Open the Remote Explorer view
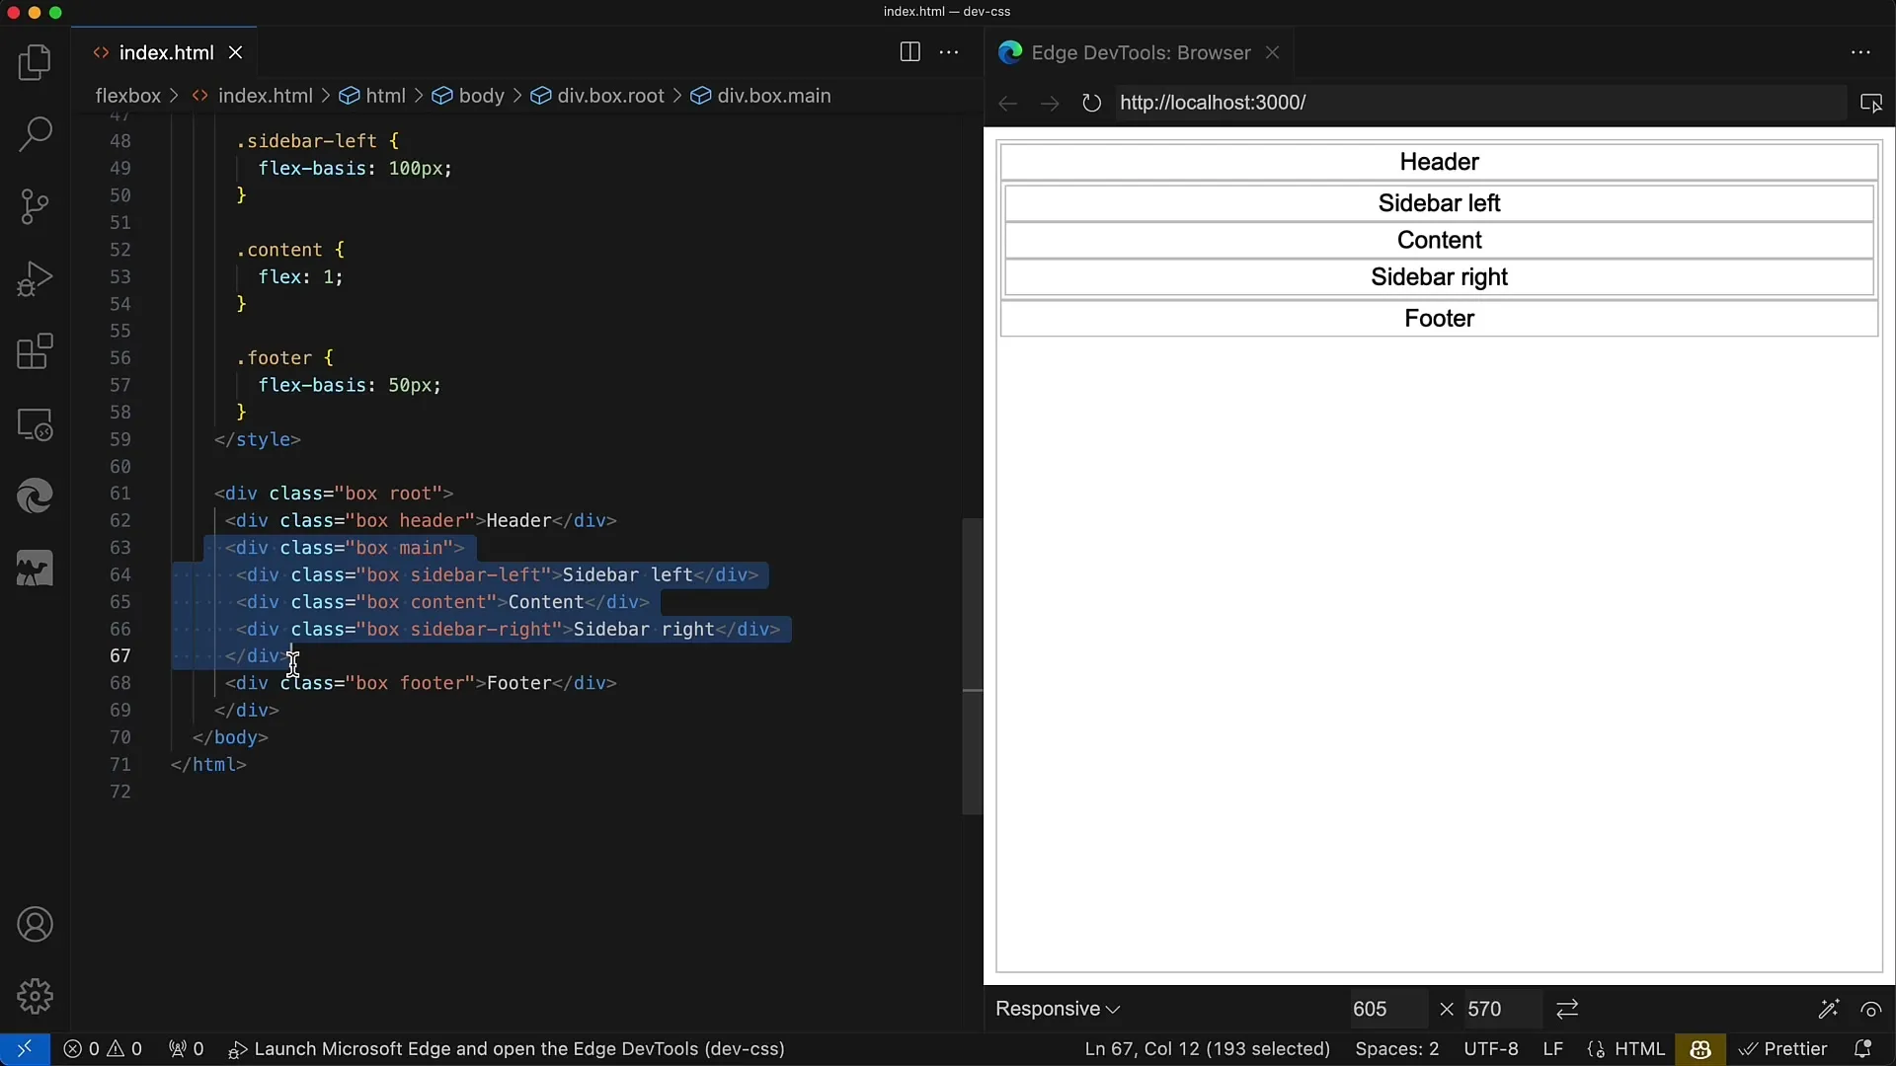1896x1066 pixels. pyautogui.click(x=35, y=424)
